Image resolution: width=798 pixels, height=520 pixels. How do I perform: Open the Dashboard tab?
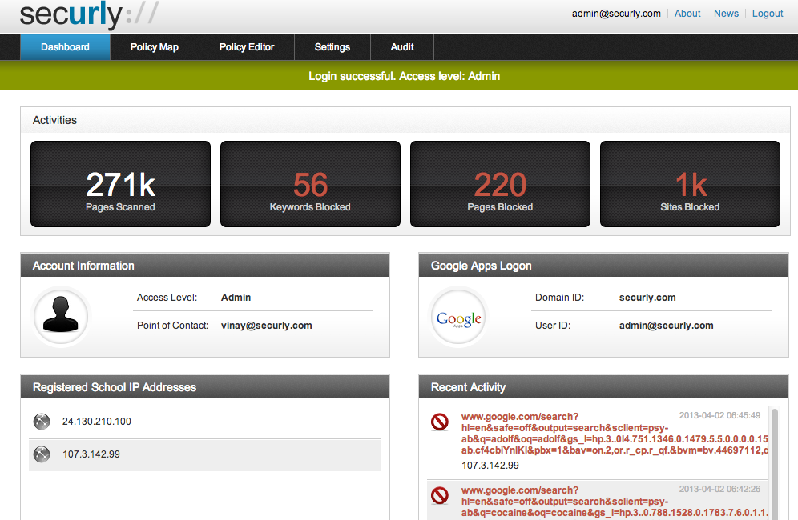click(65, 47)
